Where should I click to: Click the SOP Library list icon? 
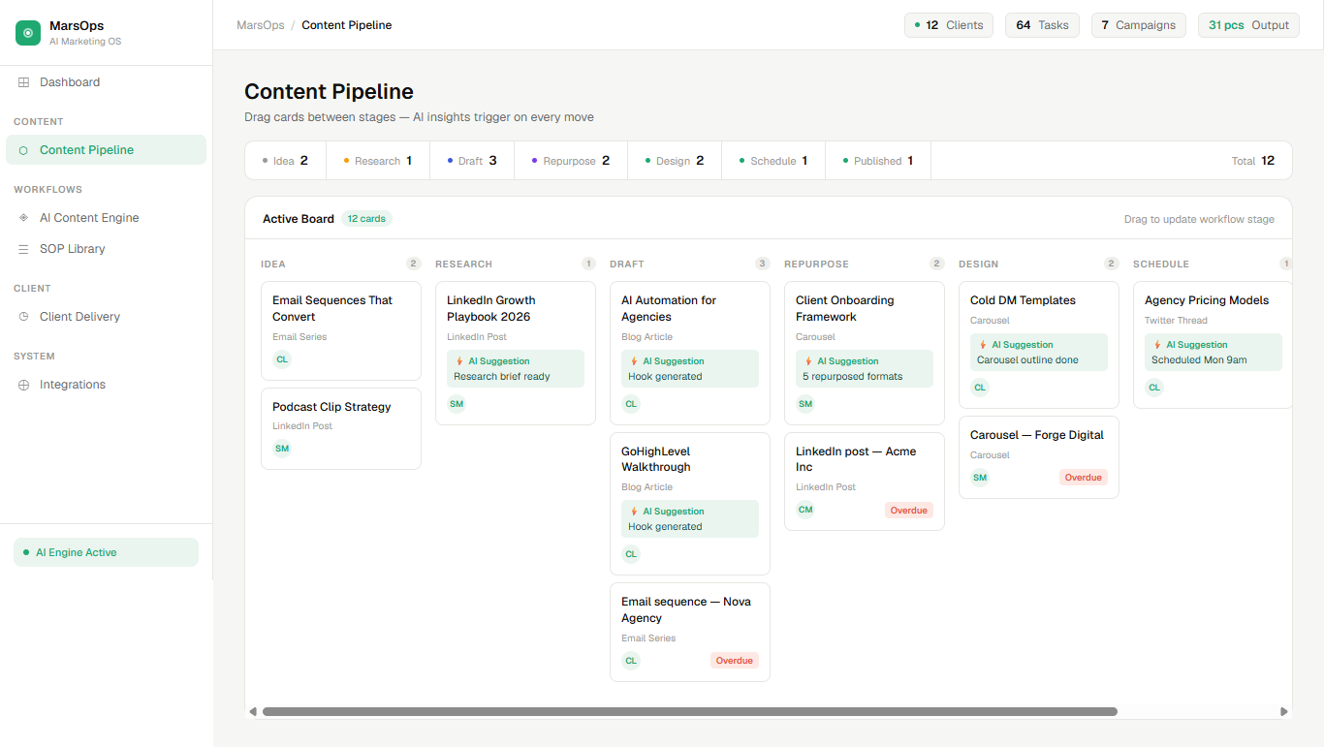[24, 249]
